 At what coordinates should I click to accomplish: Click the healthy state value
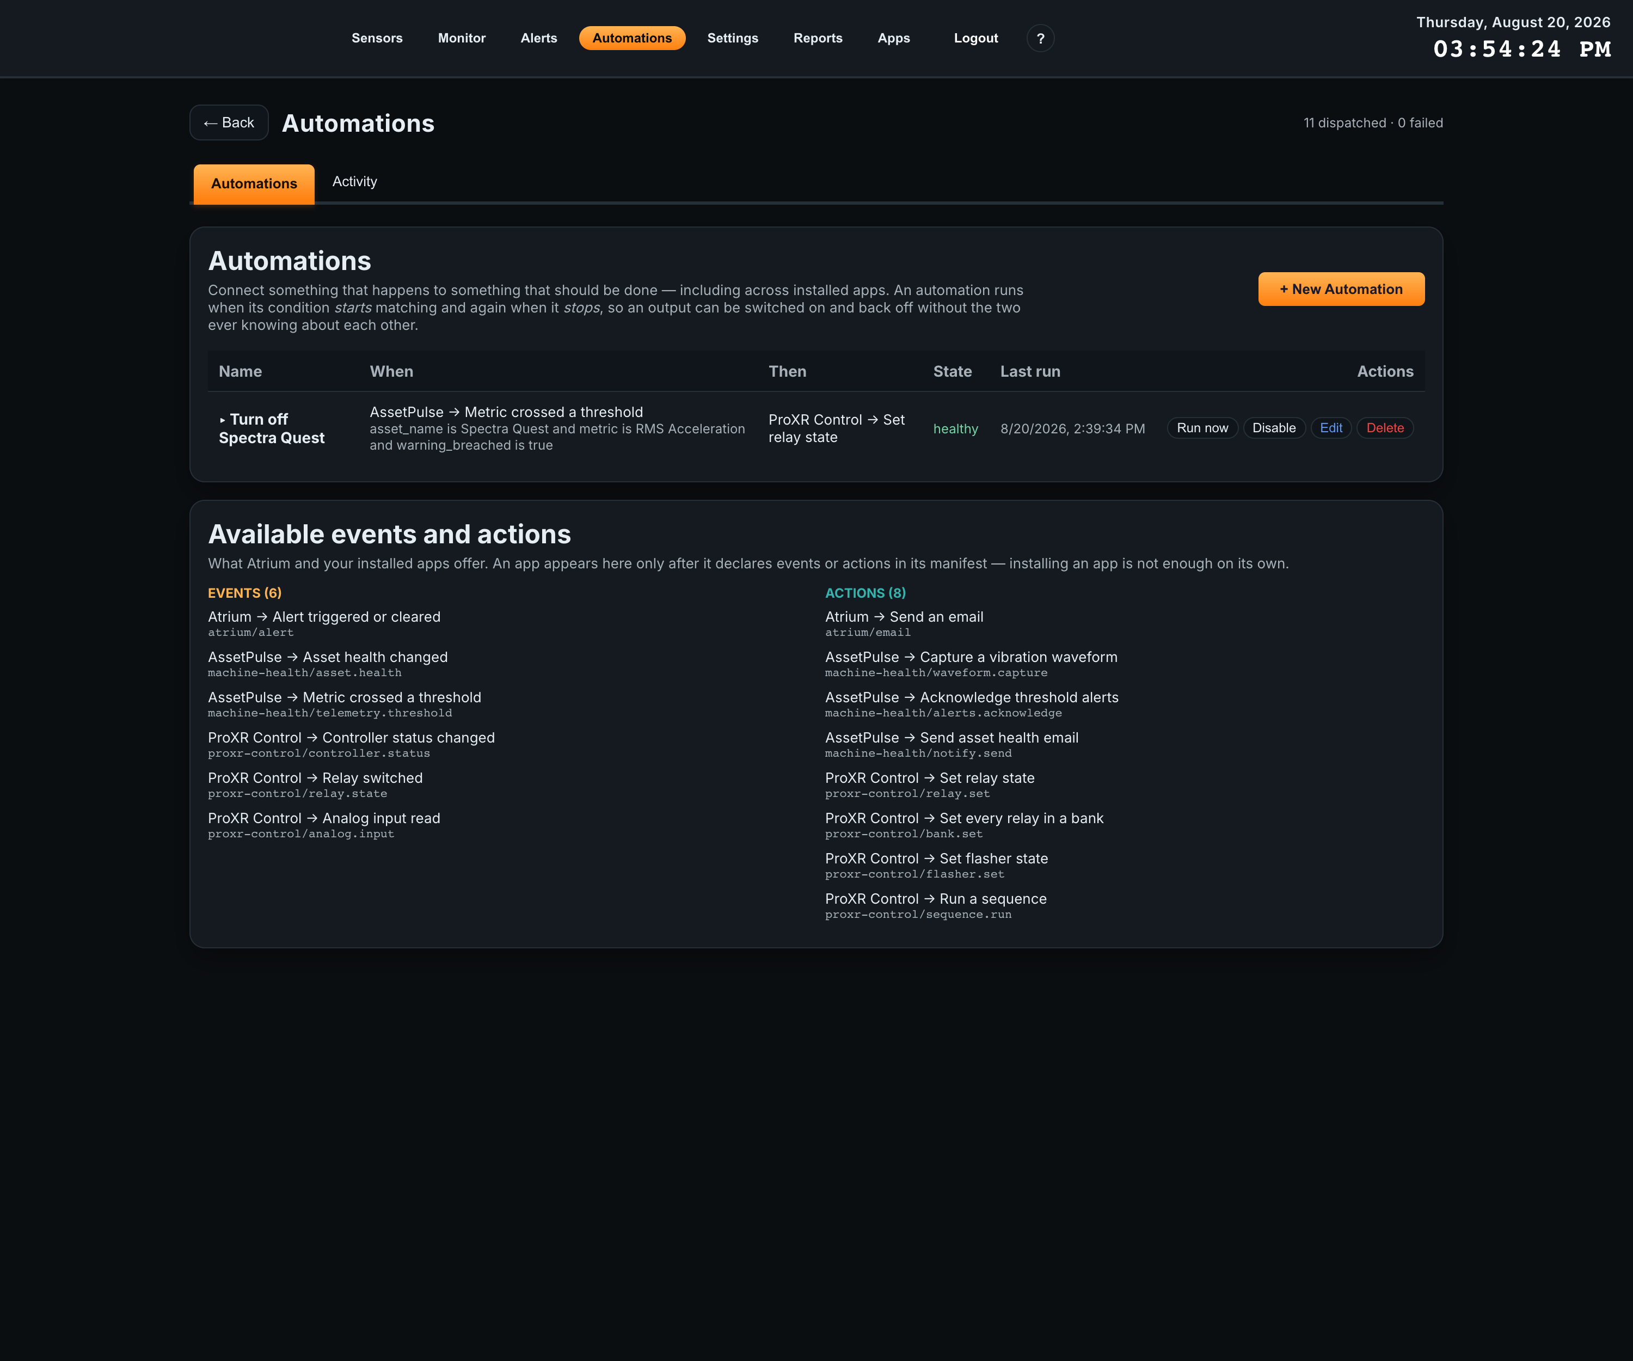[x=956, y=428]
